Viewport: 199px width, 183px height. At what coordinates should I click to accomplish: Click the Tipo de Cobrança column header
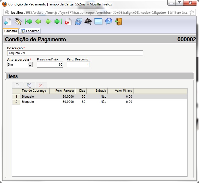[x=34, y=91]
